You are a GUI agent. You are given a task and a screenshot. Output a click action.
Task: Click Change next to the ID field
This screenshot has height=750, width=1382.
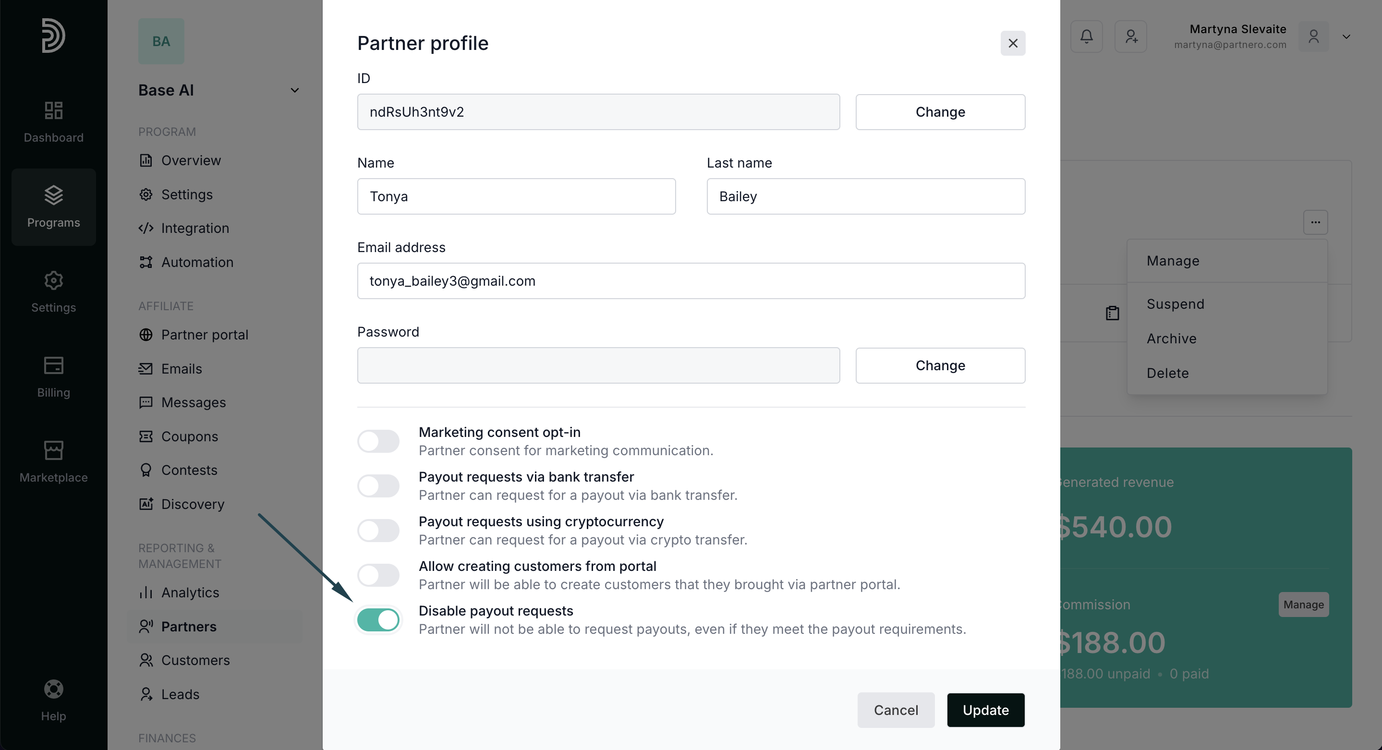940,112
